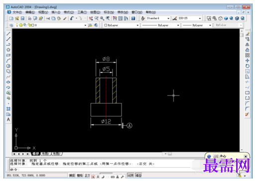Select the Spline draw tool
This screenshot has width=259, height=181.
[x=8, y=77]
